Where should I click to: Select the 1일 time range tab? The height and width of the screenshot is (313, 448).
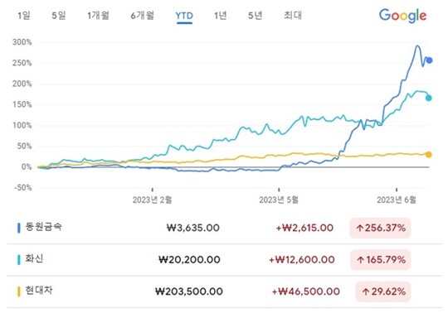point(24,16)
